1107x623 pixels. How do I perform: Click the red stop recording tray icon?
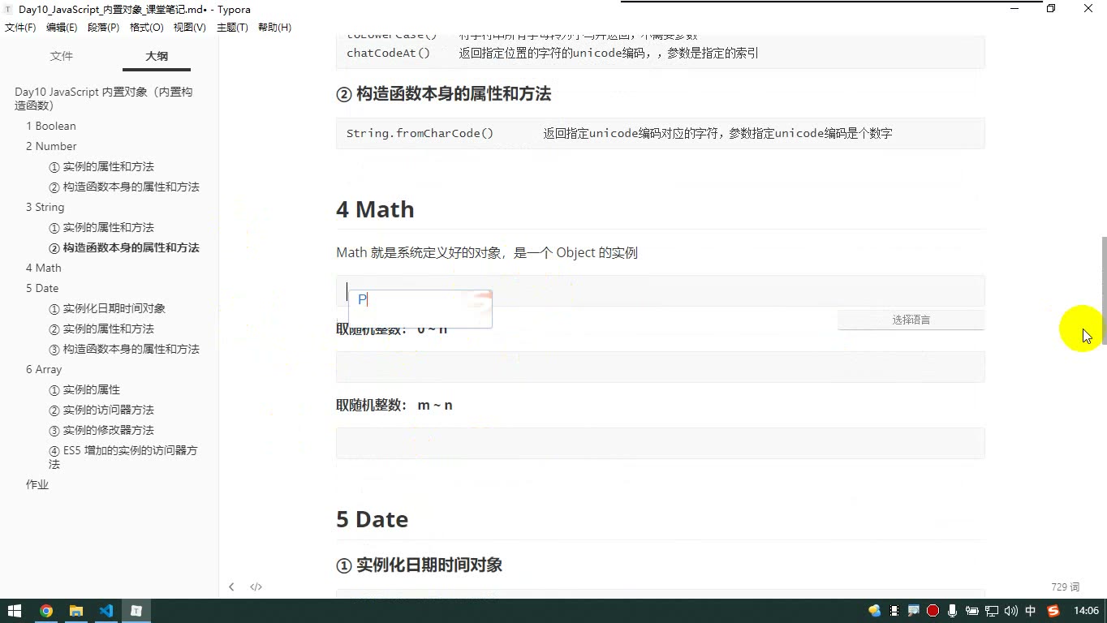tap(933, 611)
